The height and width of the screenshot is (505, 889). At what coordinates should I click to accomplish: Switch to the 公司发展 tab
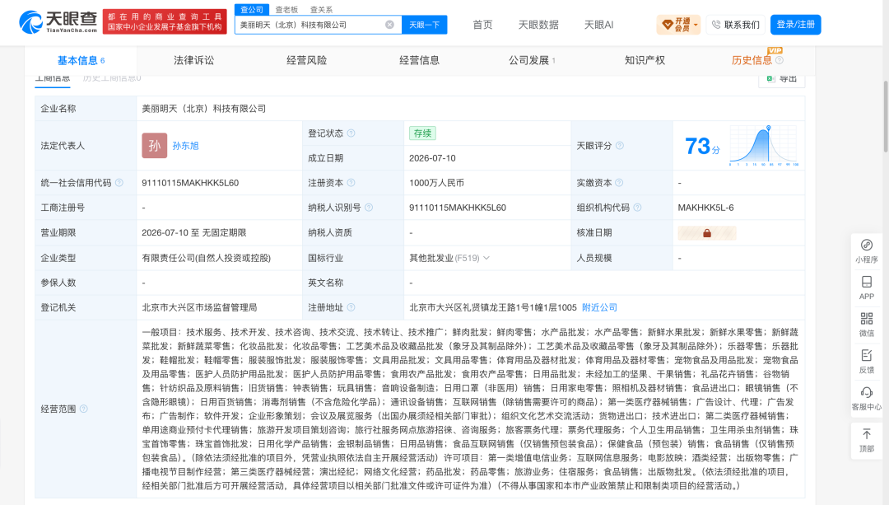[x=531, y=60]
